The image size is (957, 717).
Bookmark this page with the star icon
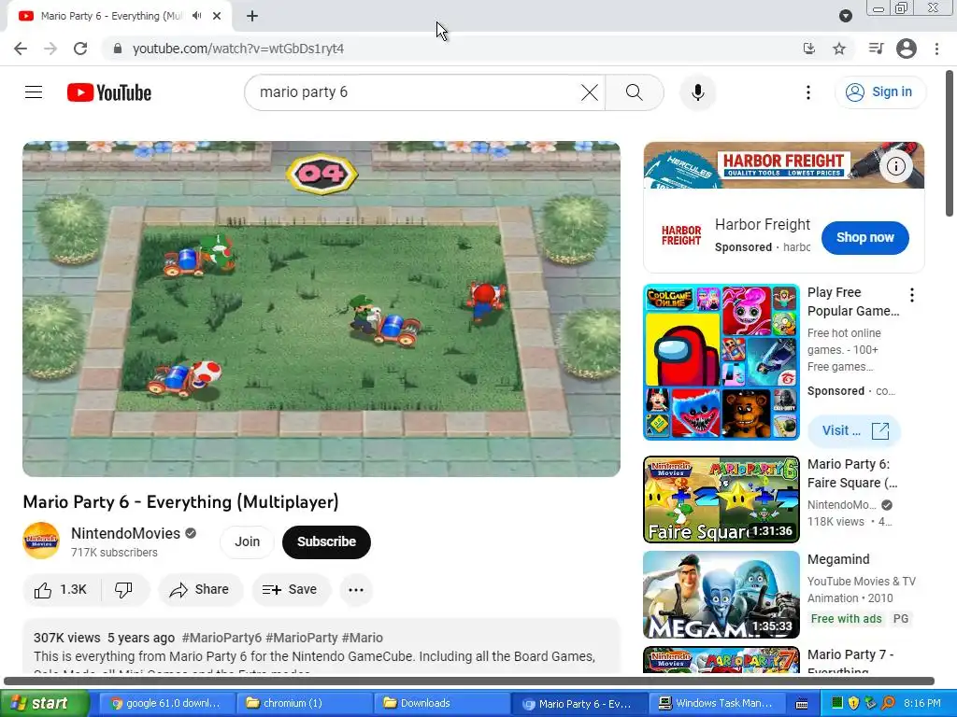click(839, 49)
